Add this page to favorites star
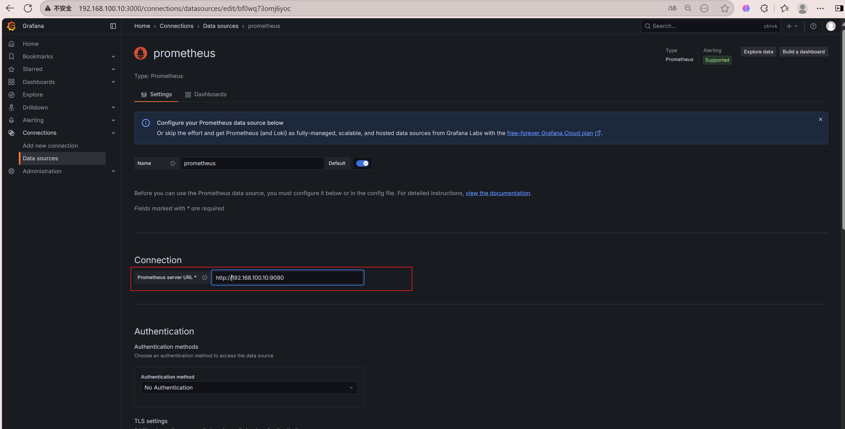The height and width of the screenshot is (429, 845). pyautogui.click(x=724, y=8)
